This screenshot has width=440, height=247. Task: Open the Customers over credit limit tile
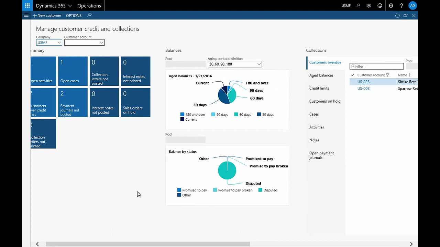point(43,103)
